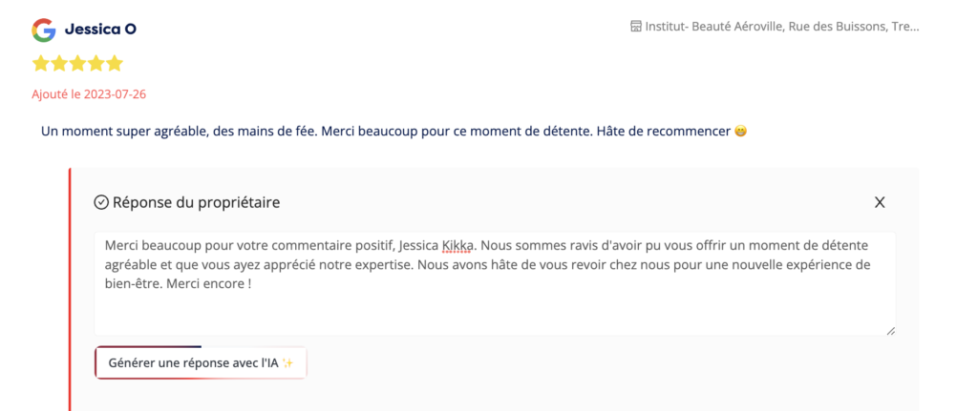
Task: Open the Institut- Beauté Aéroville location link
Action: pyautogui.click(x=781, y=27)
